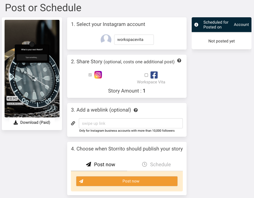Click the profile avatar icon
This screenshot has width=254, height=198.
(x=106, y=39)
